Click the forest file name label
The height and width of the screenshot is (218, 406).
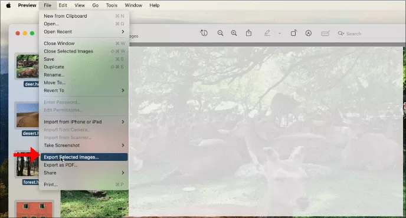coord(31,182)
